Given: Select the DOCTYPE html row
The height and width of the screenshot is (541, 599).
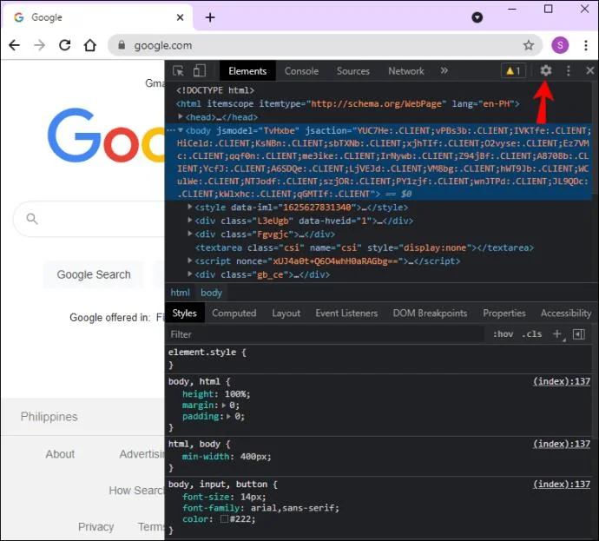Looking at the screenshot, I should pyautogui.click(x=379, y=90).
